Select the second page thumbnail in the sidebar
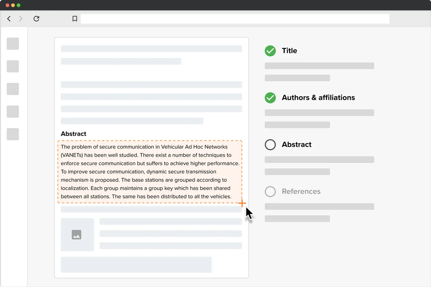 (x=13, y=66)
